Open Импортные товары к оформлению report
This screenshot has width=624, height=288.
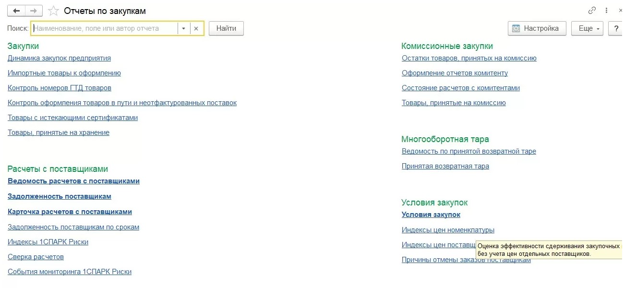point(64,73)
